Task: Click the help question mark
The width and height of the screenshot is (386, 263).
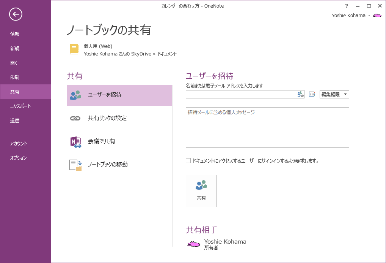Action: [x=347, y=6]
